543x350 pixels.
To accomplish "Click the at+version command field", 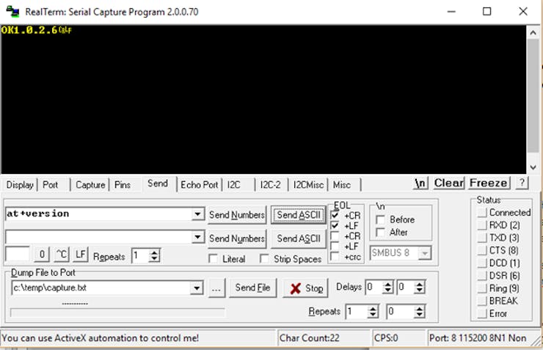I will tap(98, 214).
